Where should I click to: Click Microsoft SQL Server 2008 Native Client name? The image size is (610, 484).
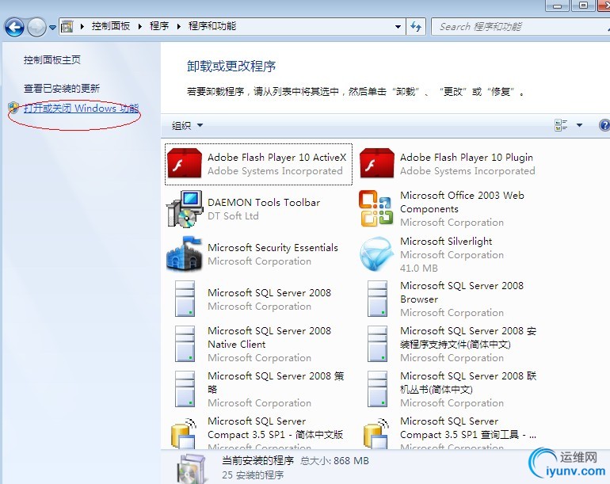coord(269,337)
